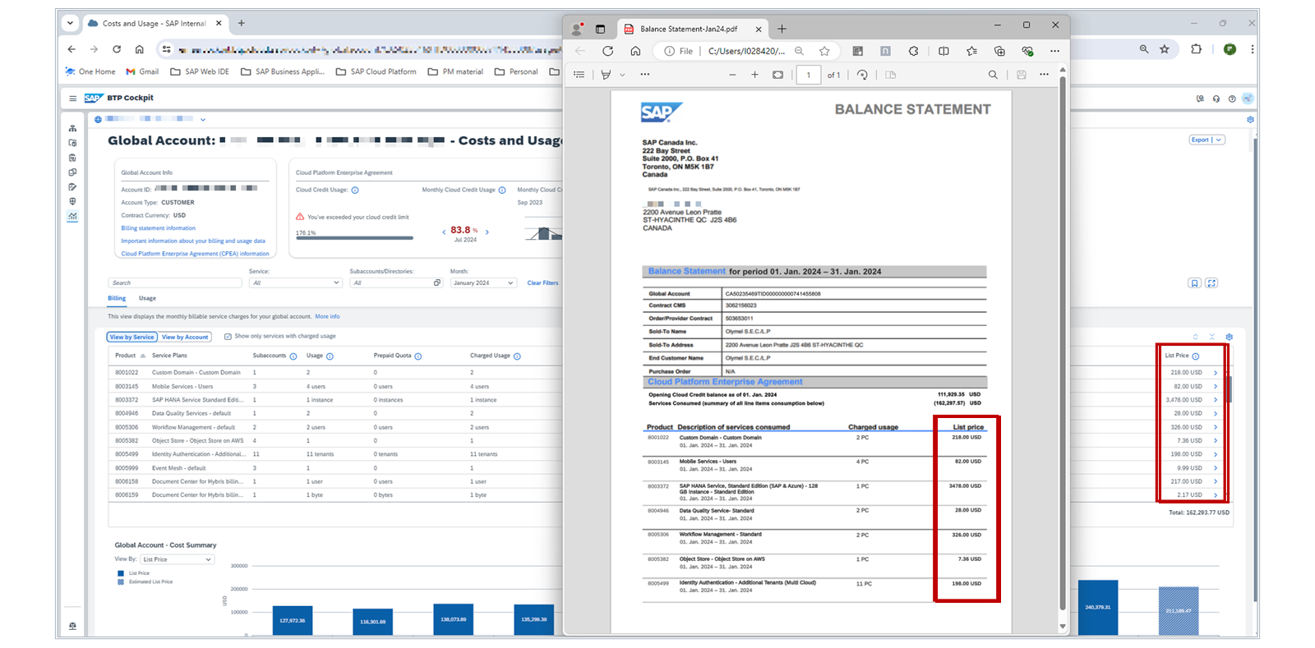Image resolution: width=1315 pixels, height=648 pixels.
Task: Show Charged Usage column info icon
Action: click(x=517, y=356)
